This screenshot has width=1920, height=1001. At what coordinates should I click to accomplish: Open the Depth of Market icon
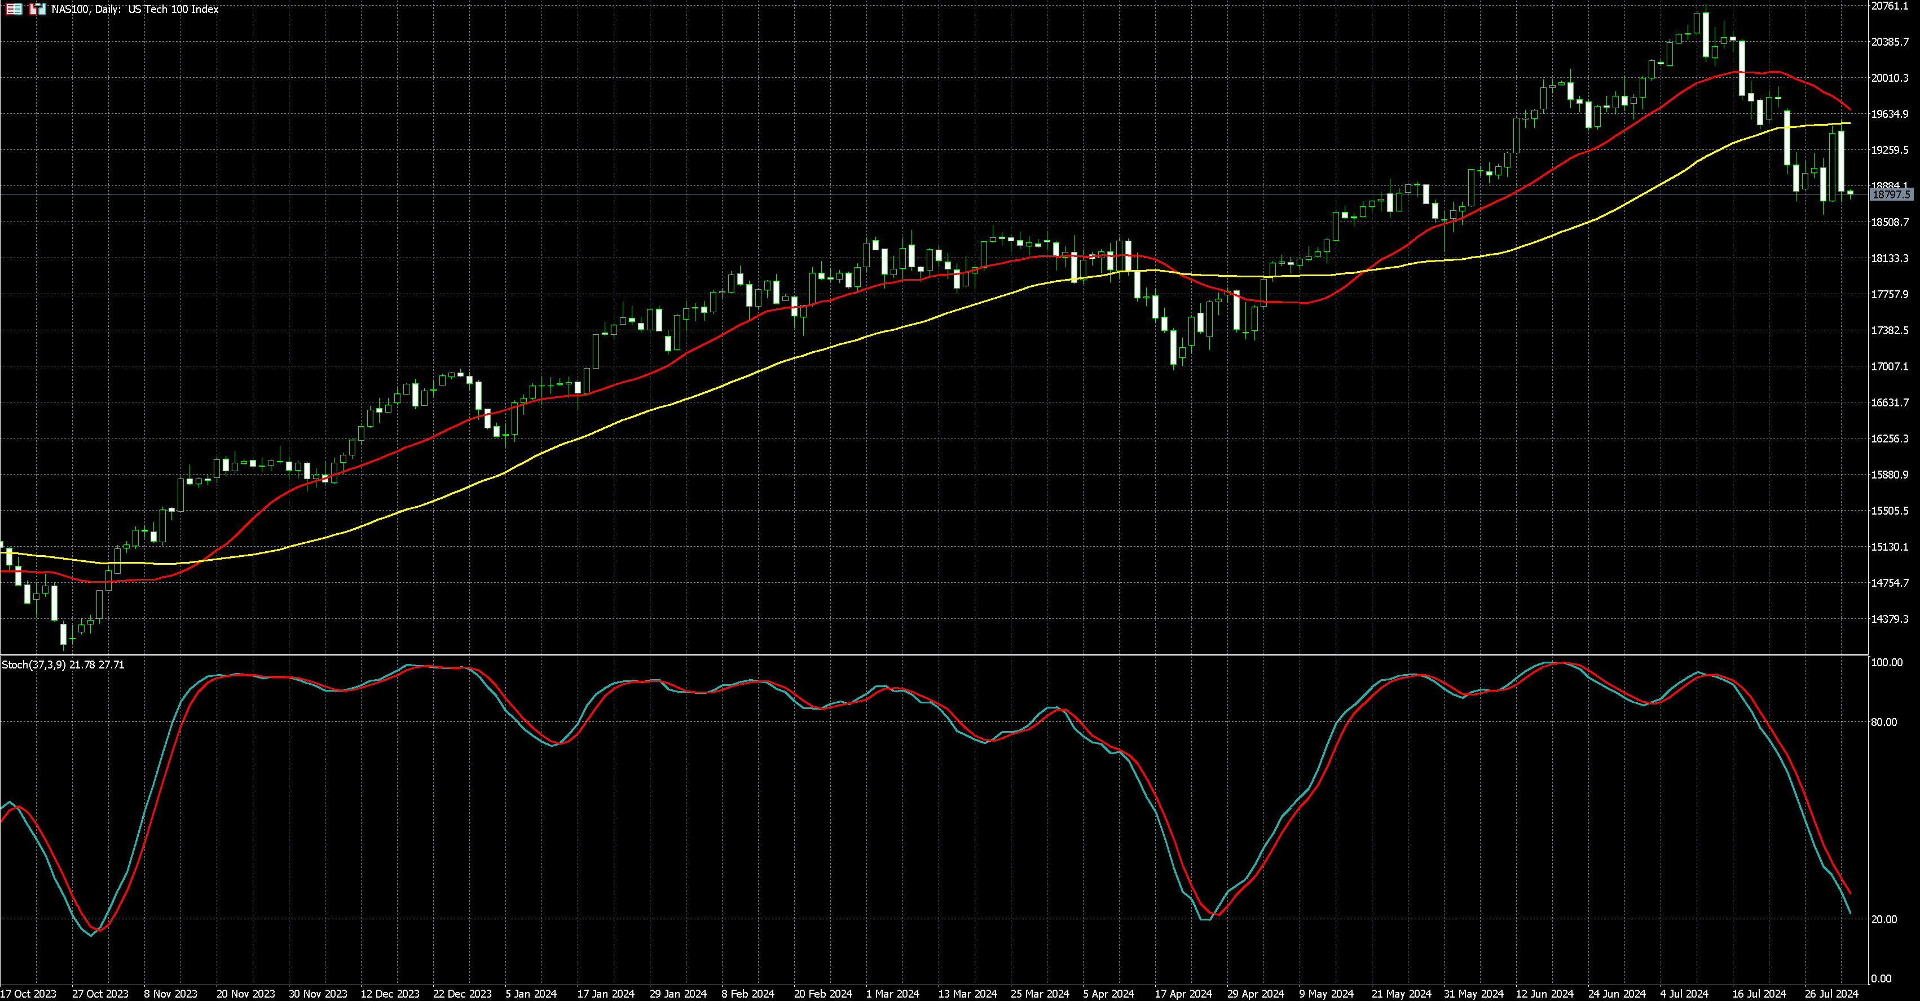(x=14, y=9)
